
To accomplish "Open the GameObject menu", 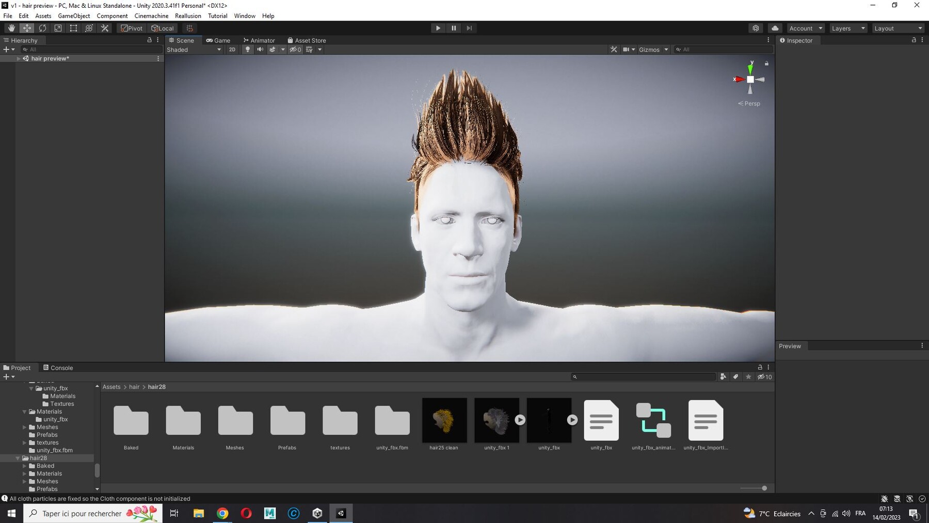I will tap(74, 16).
